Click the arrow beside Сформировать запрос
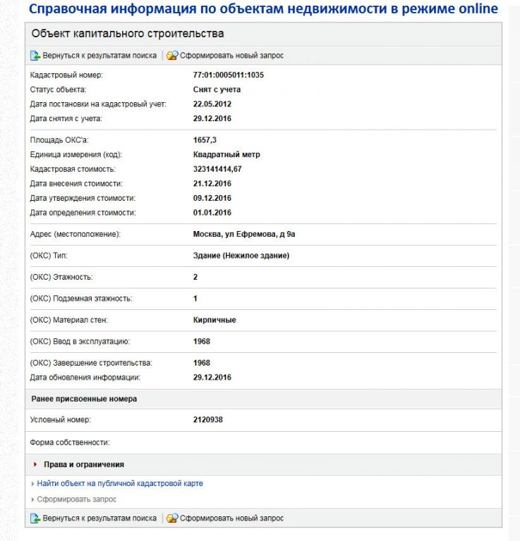 32,499
